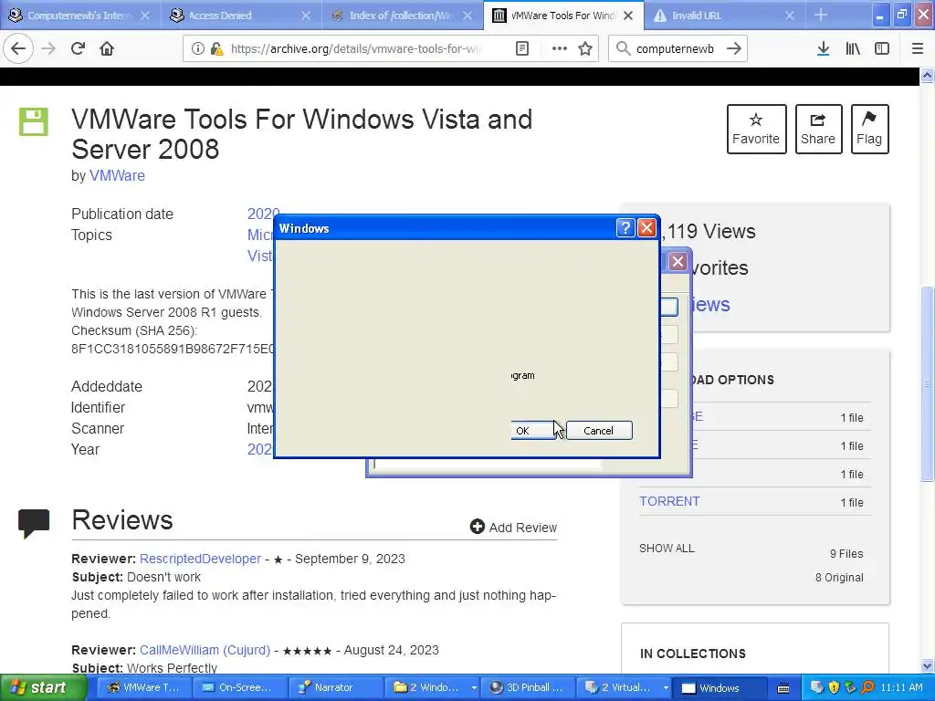Click the page's vertical scrollbar thumb
This screenshot has height=701, width=935.
coord(927,384)
